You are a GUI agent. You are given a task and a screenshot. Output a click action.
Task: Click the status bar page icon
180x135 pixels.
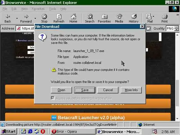click(3, 125)
